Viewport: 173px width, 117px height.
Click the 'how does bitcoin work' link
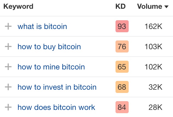coord(56,107)
